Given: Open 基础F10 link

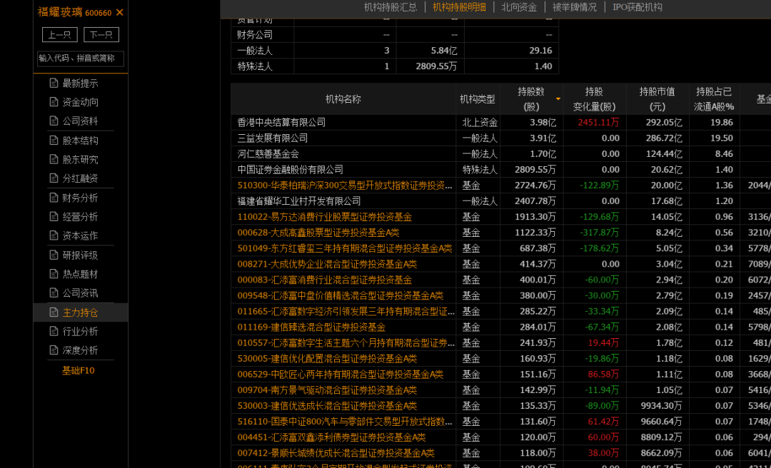Looking at the screenshot, I should [79, 371].
